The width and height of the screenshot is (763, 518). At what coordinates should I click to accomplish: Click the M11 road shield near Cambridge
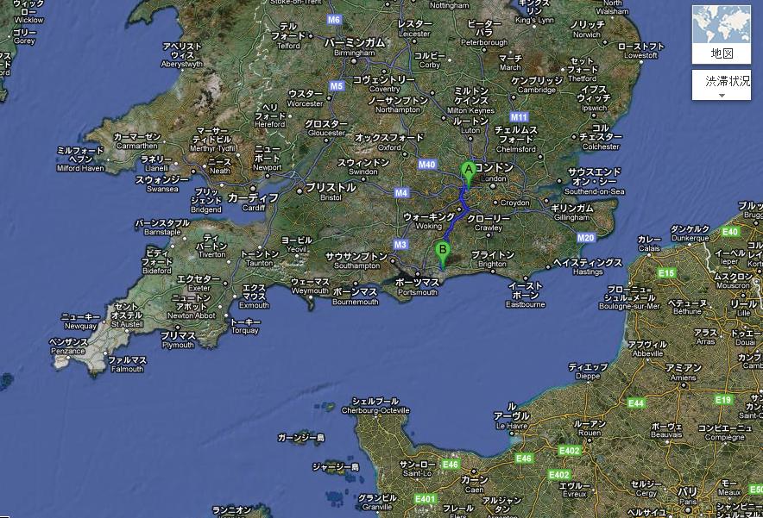(519, 117)
